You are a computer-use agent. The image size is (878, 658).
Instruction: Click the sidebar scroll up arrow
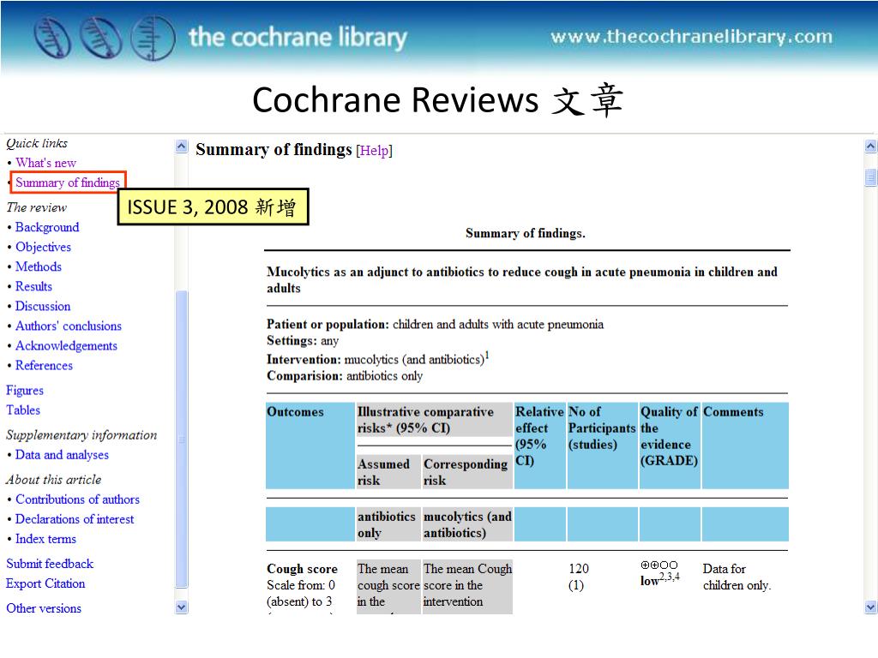tap(182, 147)
